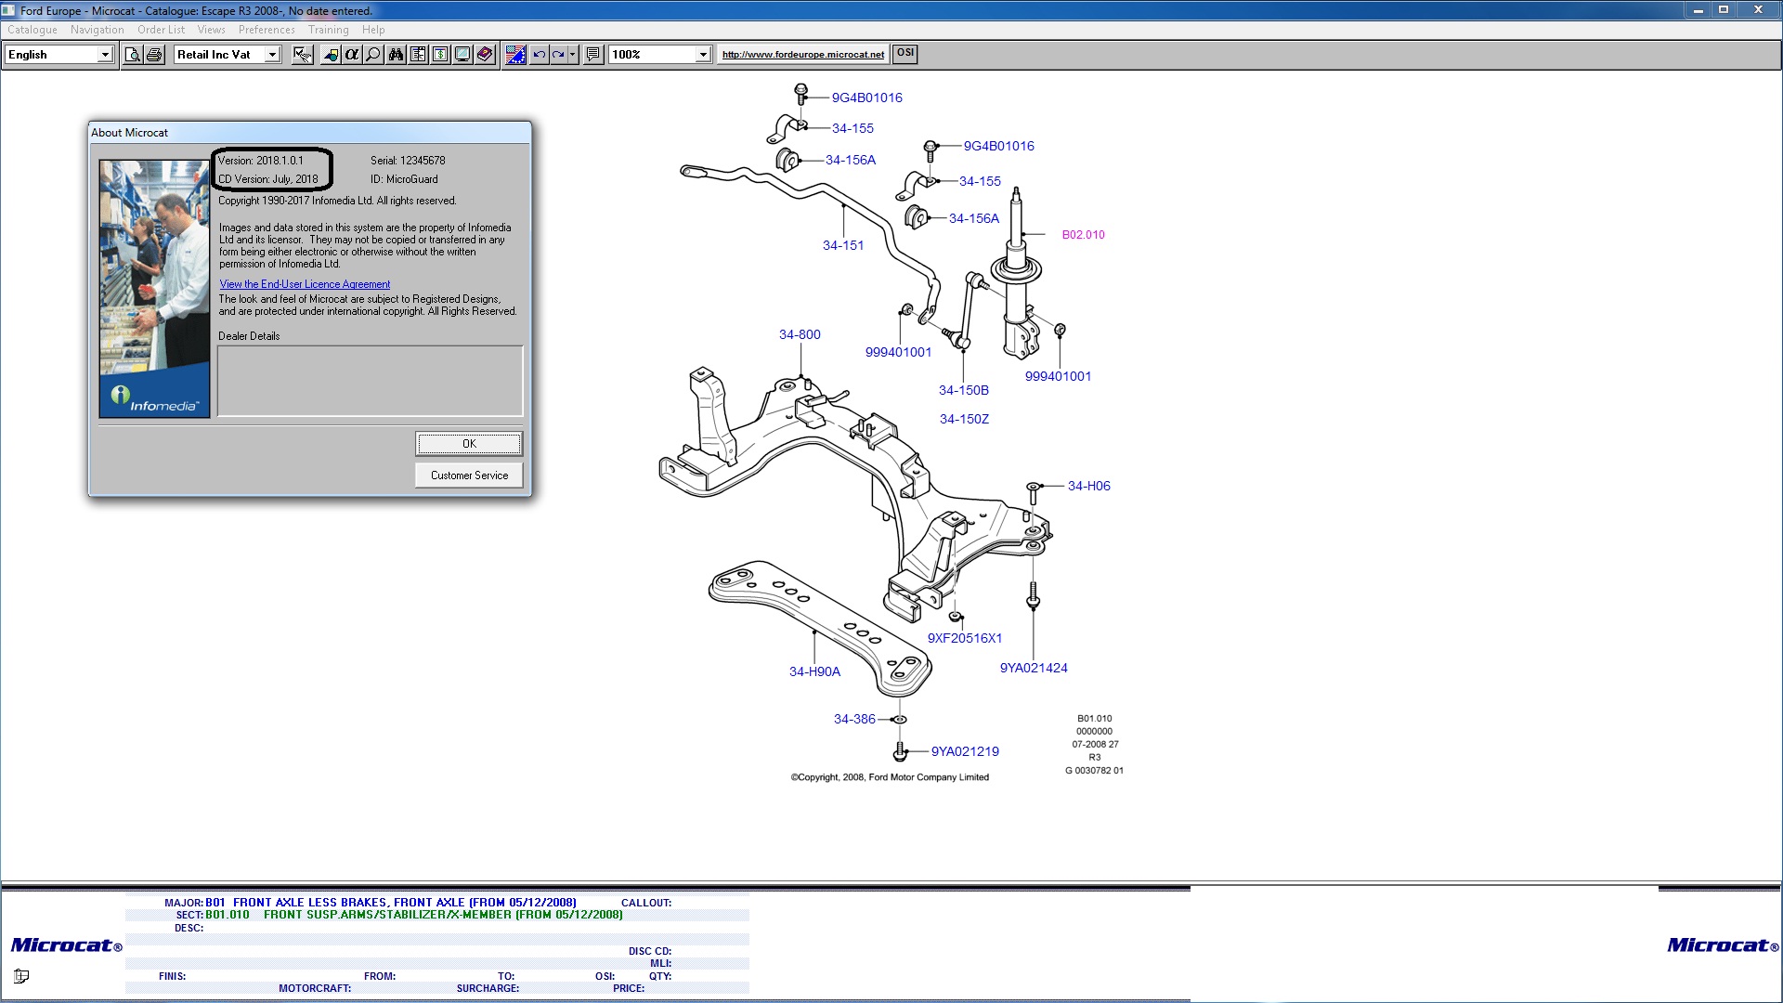
Task: Click the notes speech bubble icon
Action: [x=593, y=55]
